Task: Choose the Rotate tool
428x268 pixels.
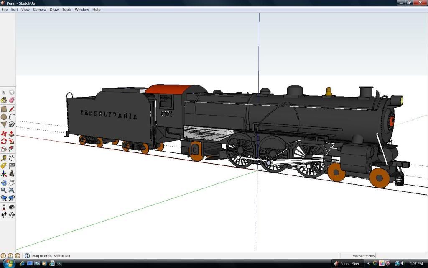Action: (x=3, y=142)
